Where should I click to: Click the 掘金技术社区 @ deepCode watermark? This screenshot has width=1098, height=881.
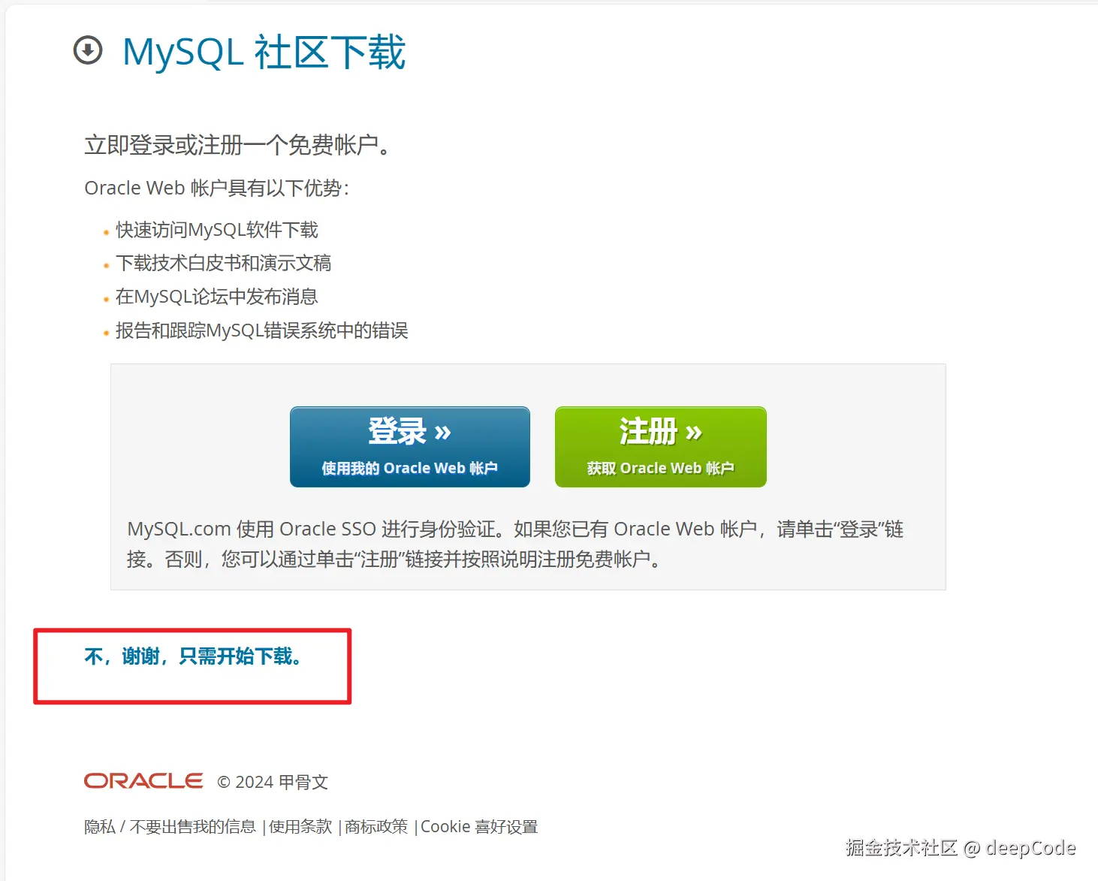click(x=961, y=848)
